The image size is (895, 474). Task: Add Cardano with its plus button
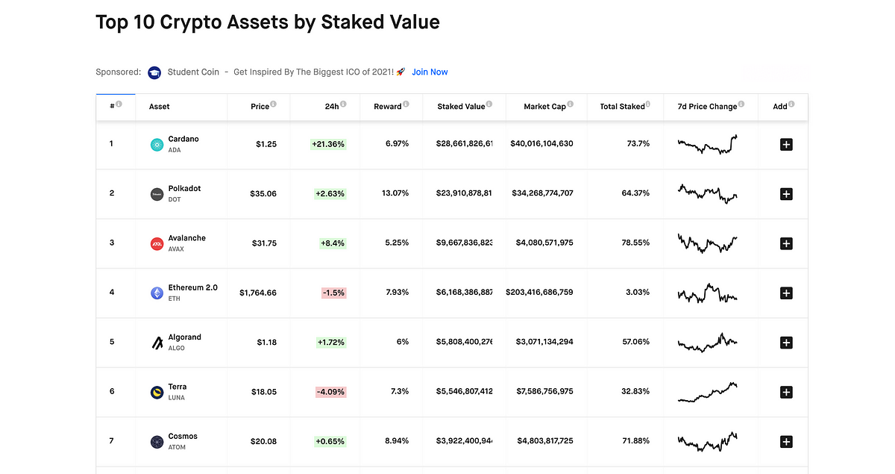pos(785,145)
